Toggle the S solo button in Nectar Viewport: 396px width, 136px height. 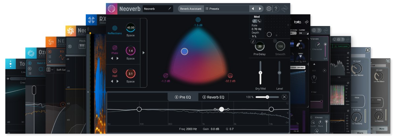point(70,46)
